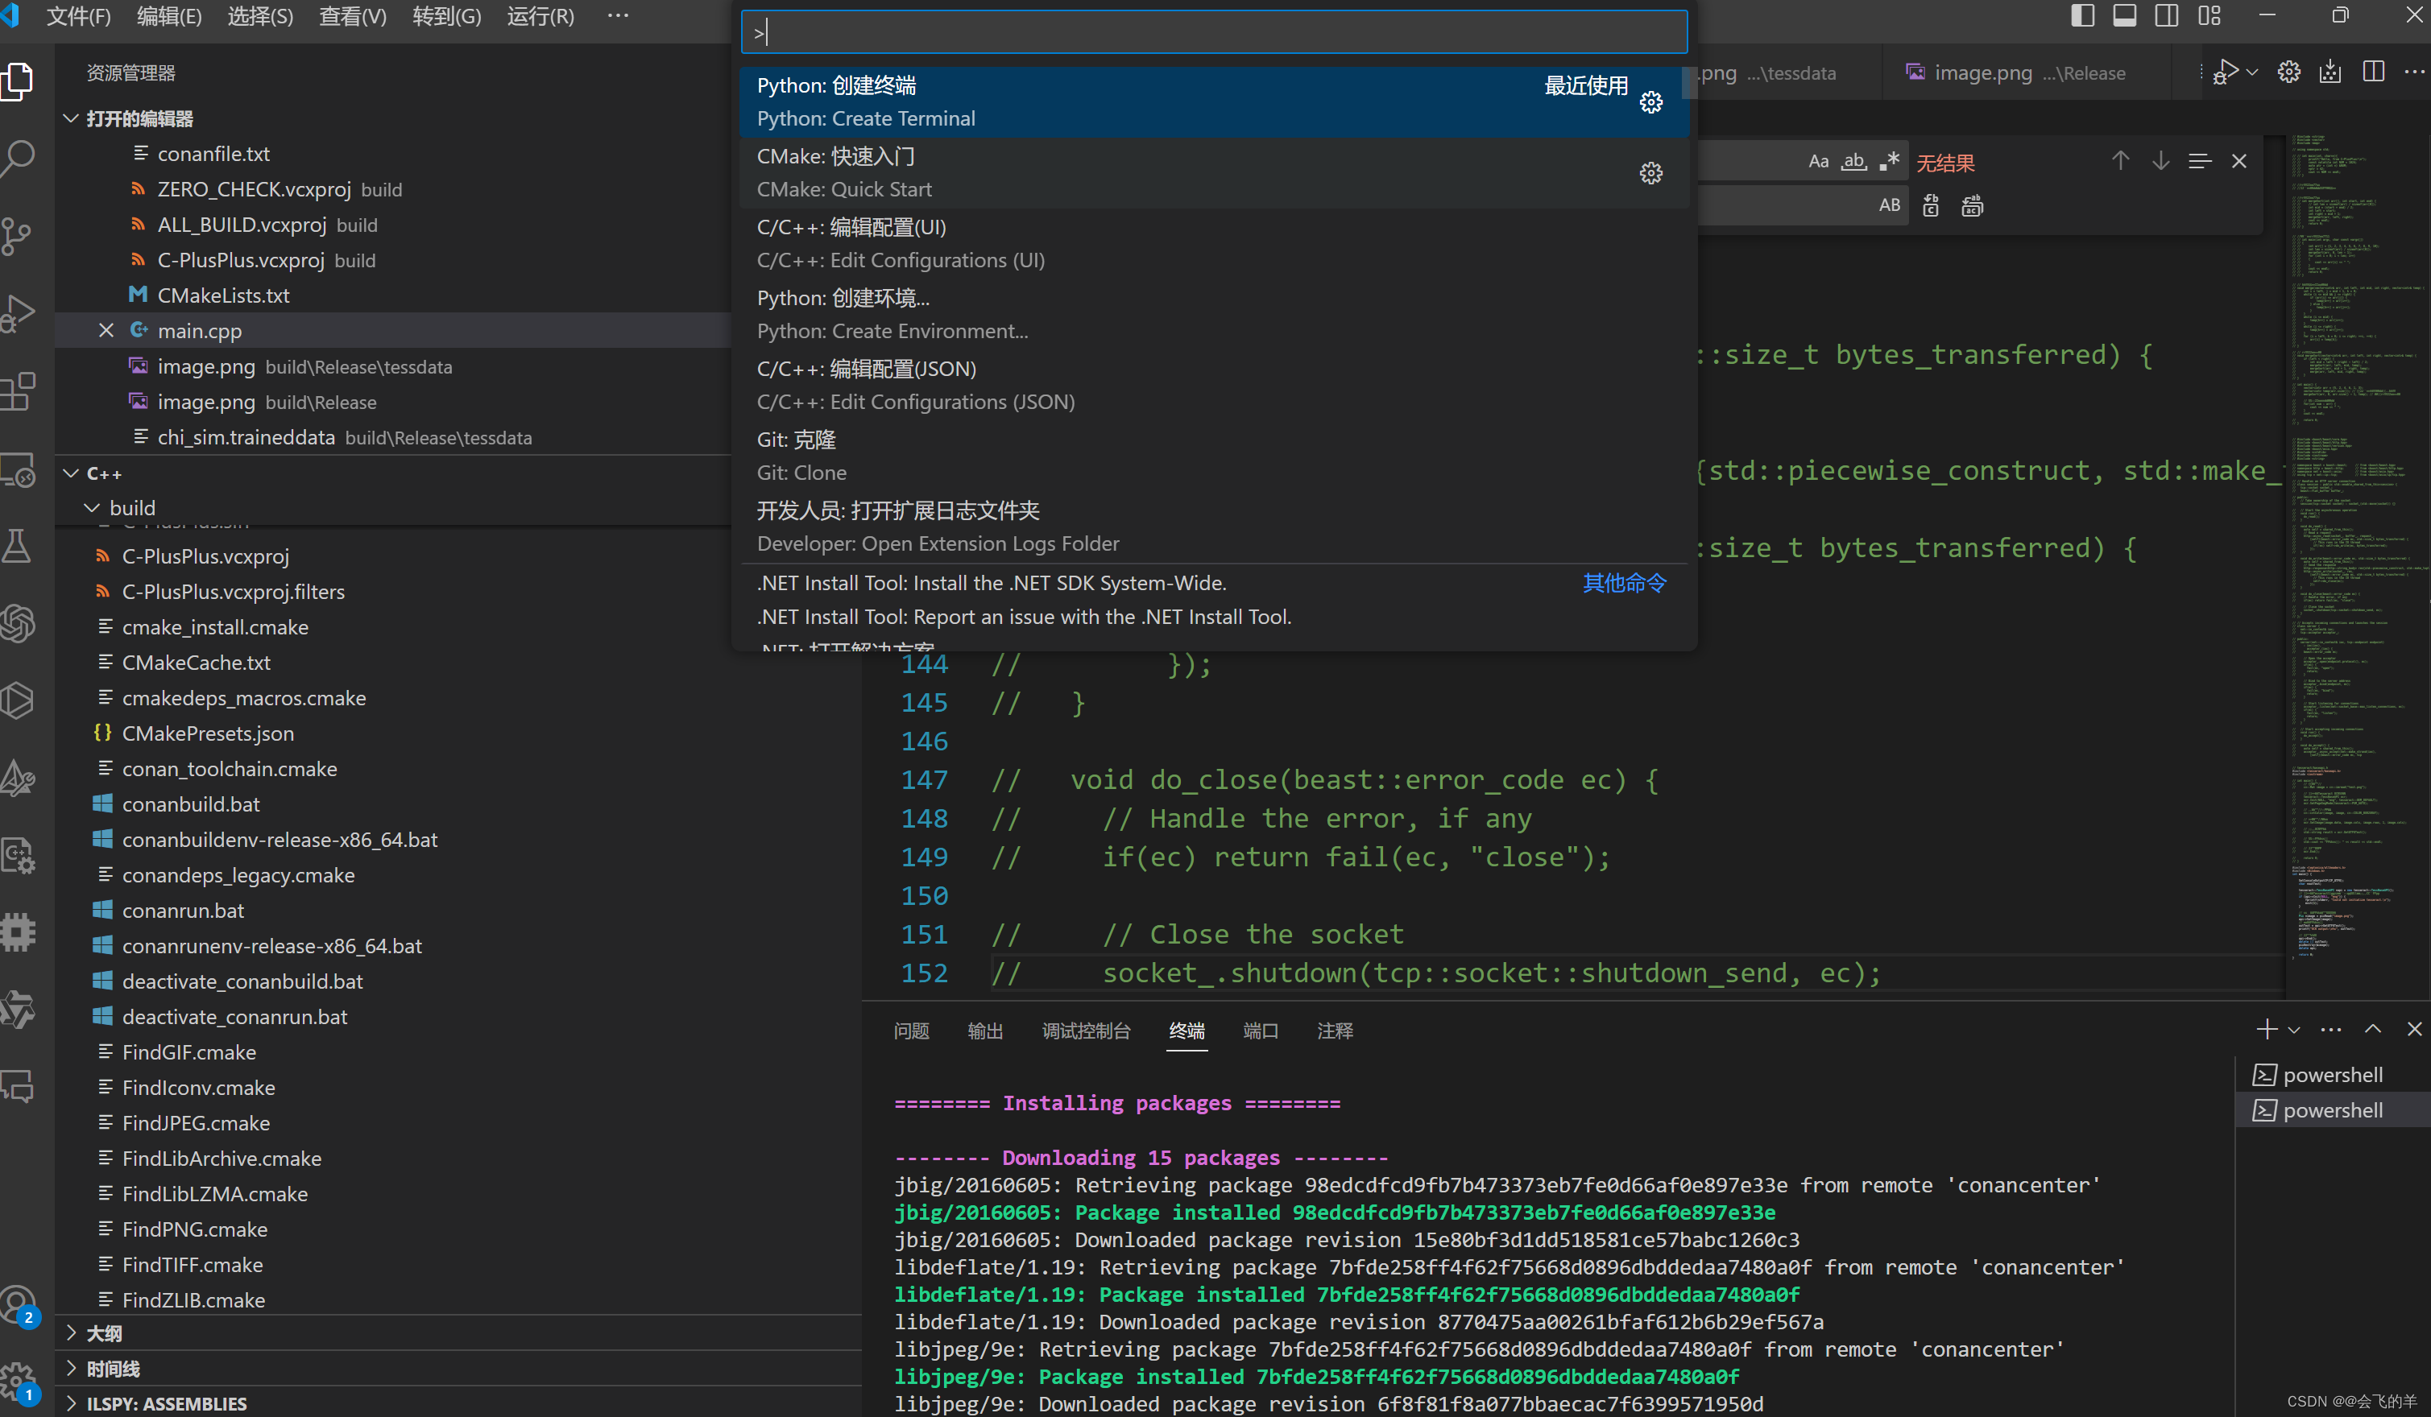Toggle Use Regular Expression in find
This screenshot has width=2431, height=1417.
(1889, 162)
